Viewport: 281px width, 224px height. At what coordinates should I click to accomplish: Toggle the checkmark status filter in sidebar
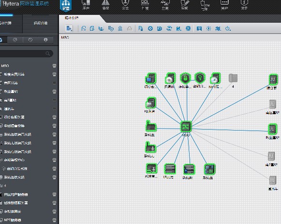pos(15,40)
